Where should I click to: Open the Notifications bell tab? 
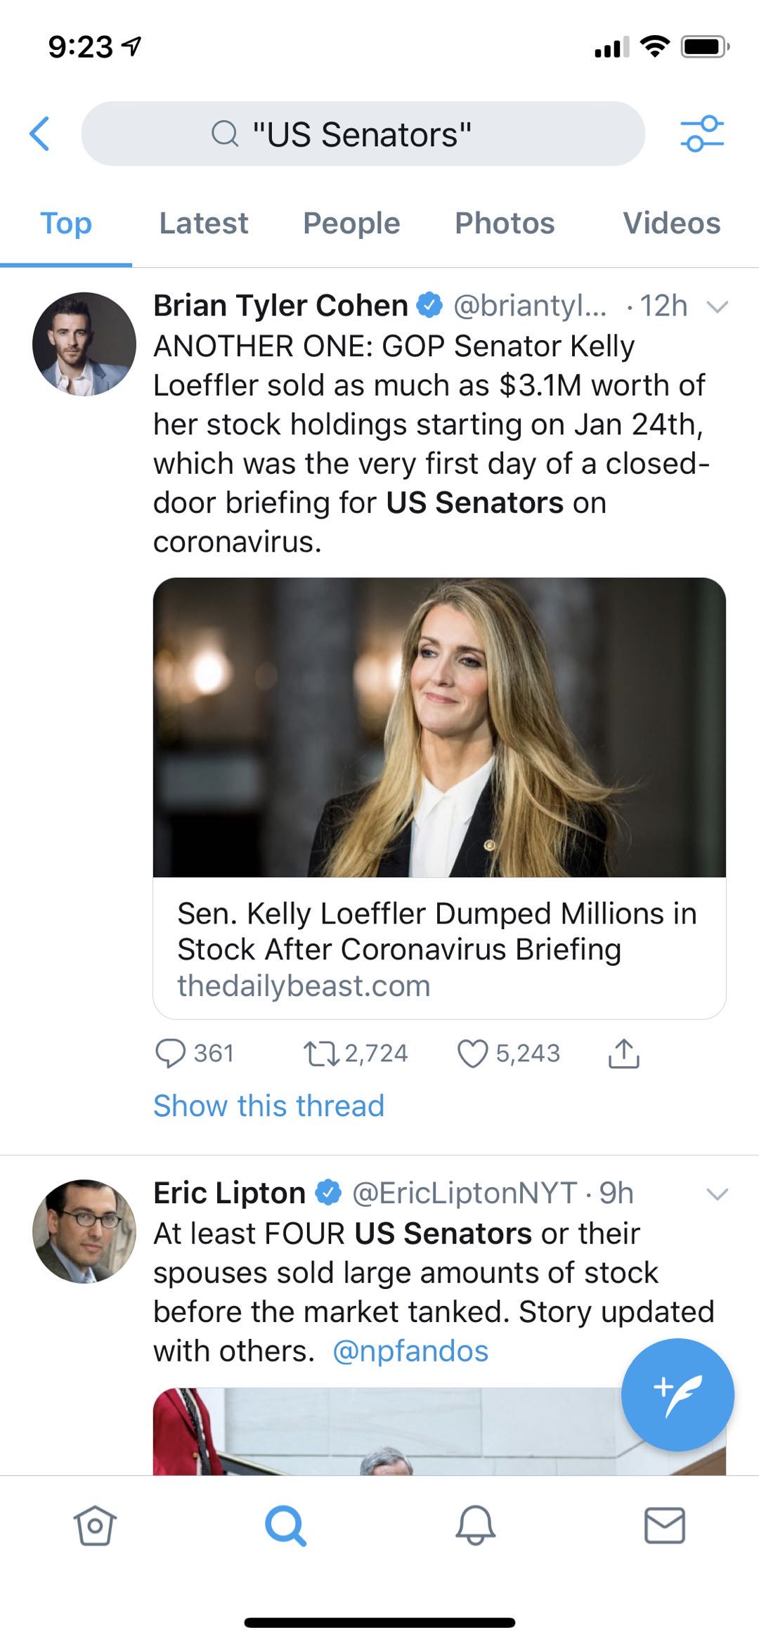tap(476, 1525)
